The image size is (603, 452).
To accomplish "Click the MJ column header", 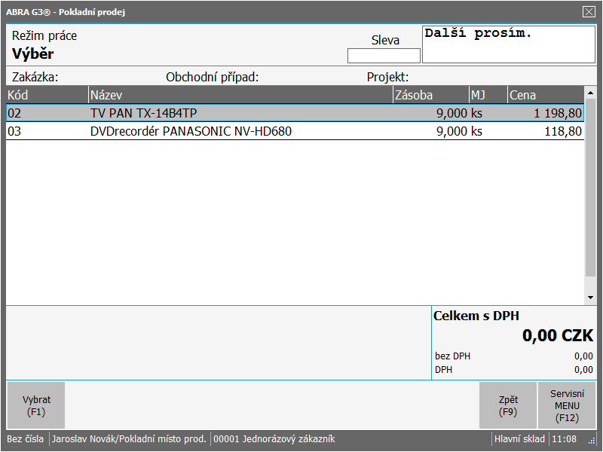I will [487, 95].
